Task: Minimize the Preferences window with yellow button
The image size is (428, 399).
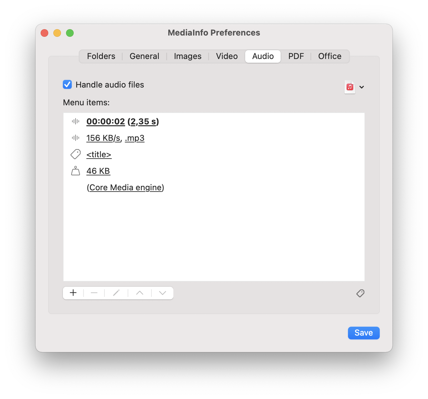Action: pos(57,33)
